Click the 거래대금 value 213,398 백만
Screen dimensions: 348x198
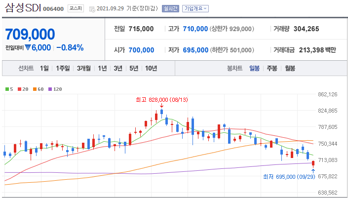coord(317,50)
